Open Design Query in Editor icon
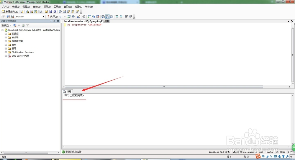 tap(78, 17)
